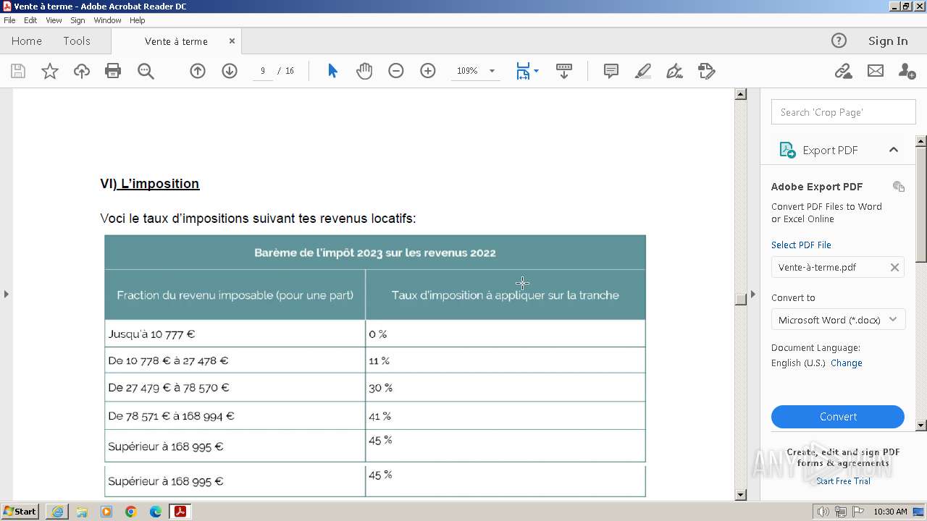Open the File menu
The height and width of the screenshot is (521, 927).
pyautogui.click(x=9, y=20)
